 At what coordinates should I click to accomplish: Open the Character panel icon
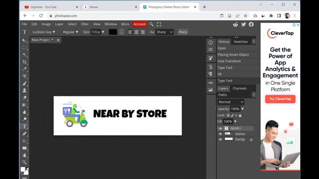point(210,67)
